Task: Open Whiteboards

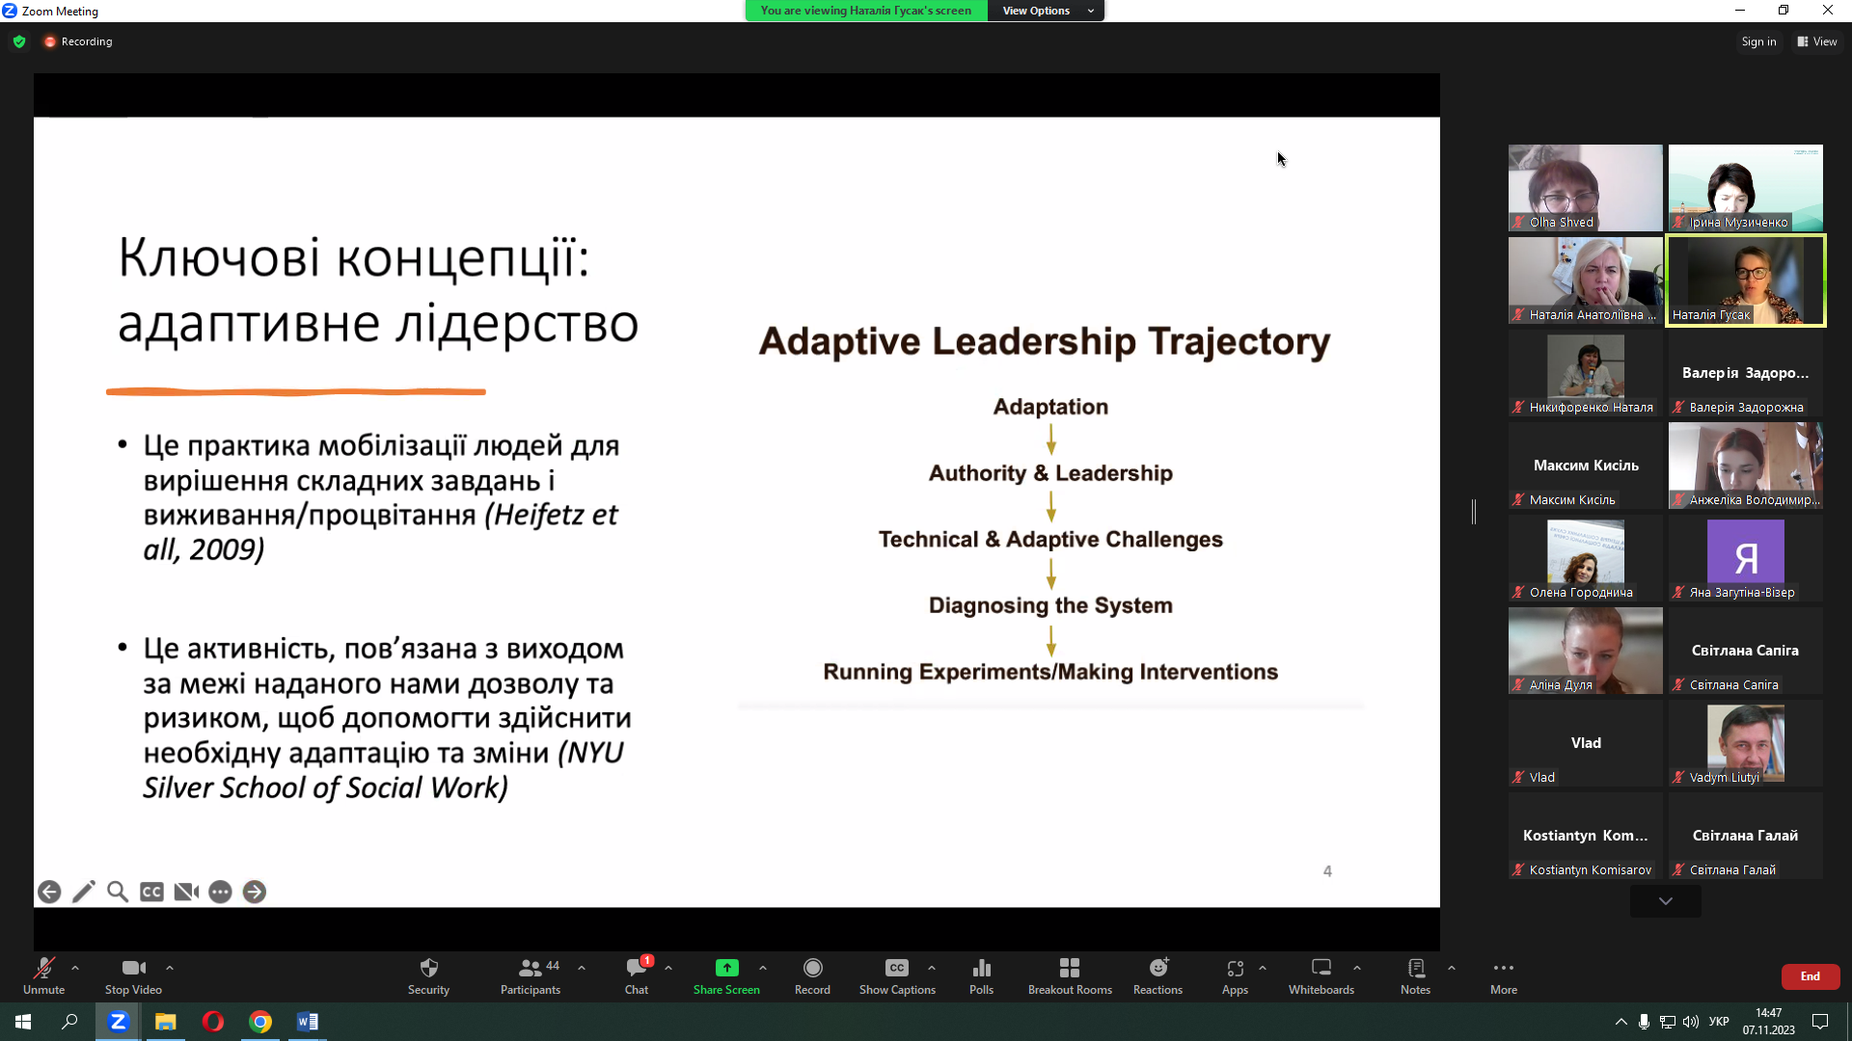Action: (x=1321, y=974)
